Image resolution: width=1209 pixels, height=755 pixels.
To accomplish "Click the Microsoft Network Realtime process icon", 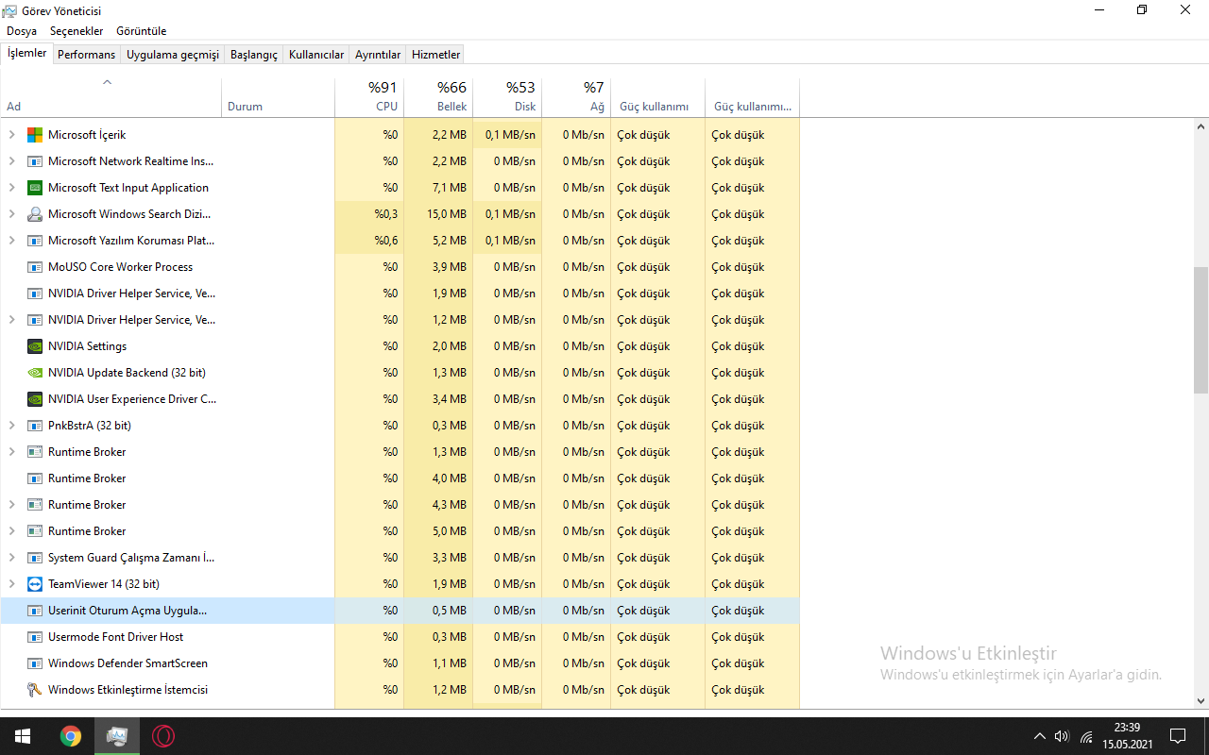I will 35,161.
